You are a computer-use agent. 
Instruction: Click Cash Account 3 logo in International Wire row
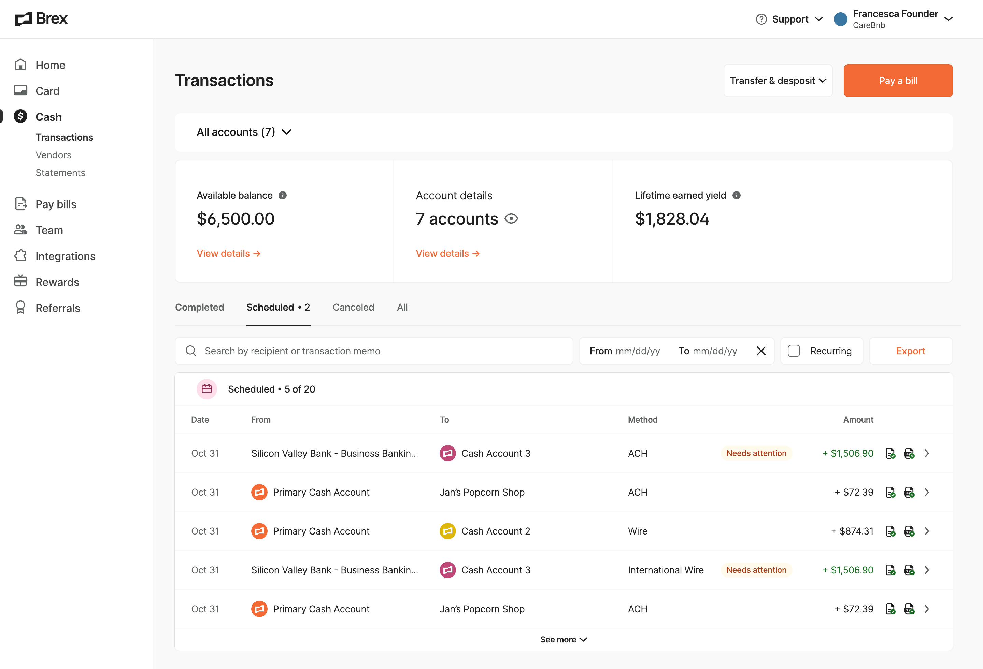(447, 570)
